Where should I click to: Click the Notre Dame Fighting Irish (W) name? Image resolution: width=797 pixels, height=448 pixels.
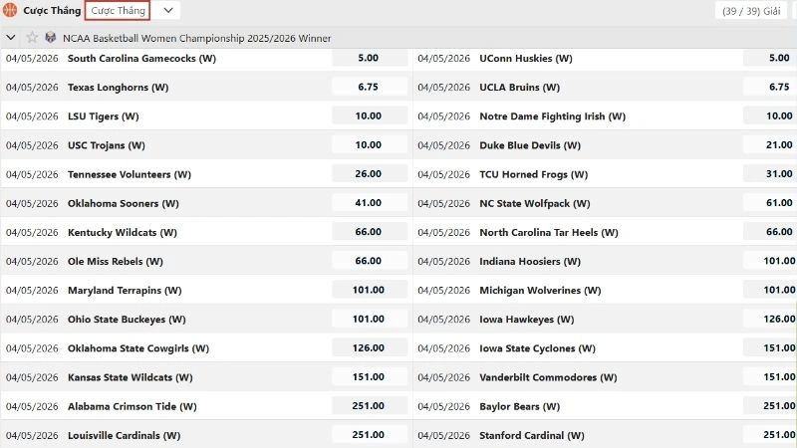(553, 116)
